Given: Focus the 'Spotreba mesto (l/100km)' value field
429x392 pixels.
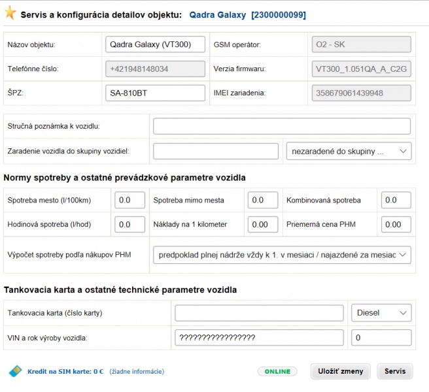Looking at the screenshot, I should pyautogui.click(x=129, y=200).
